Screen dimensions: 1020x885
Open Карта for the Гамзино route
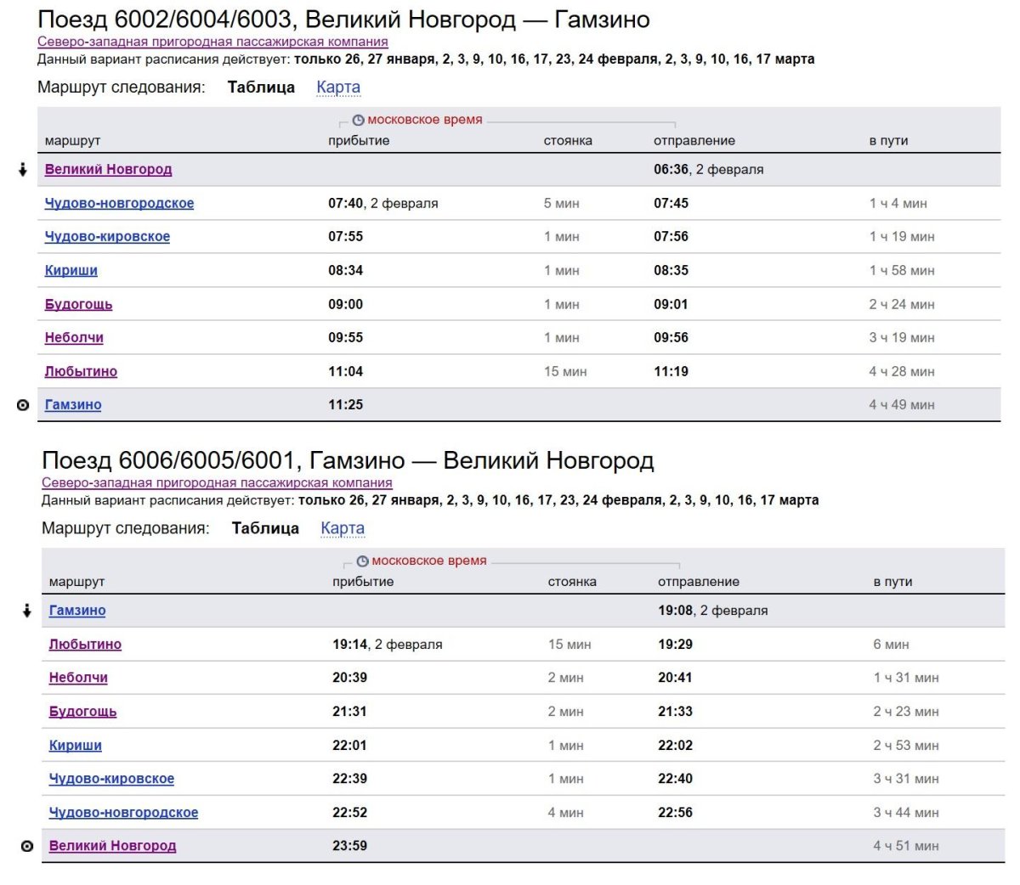coord(343,527)
